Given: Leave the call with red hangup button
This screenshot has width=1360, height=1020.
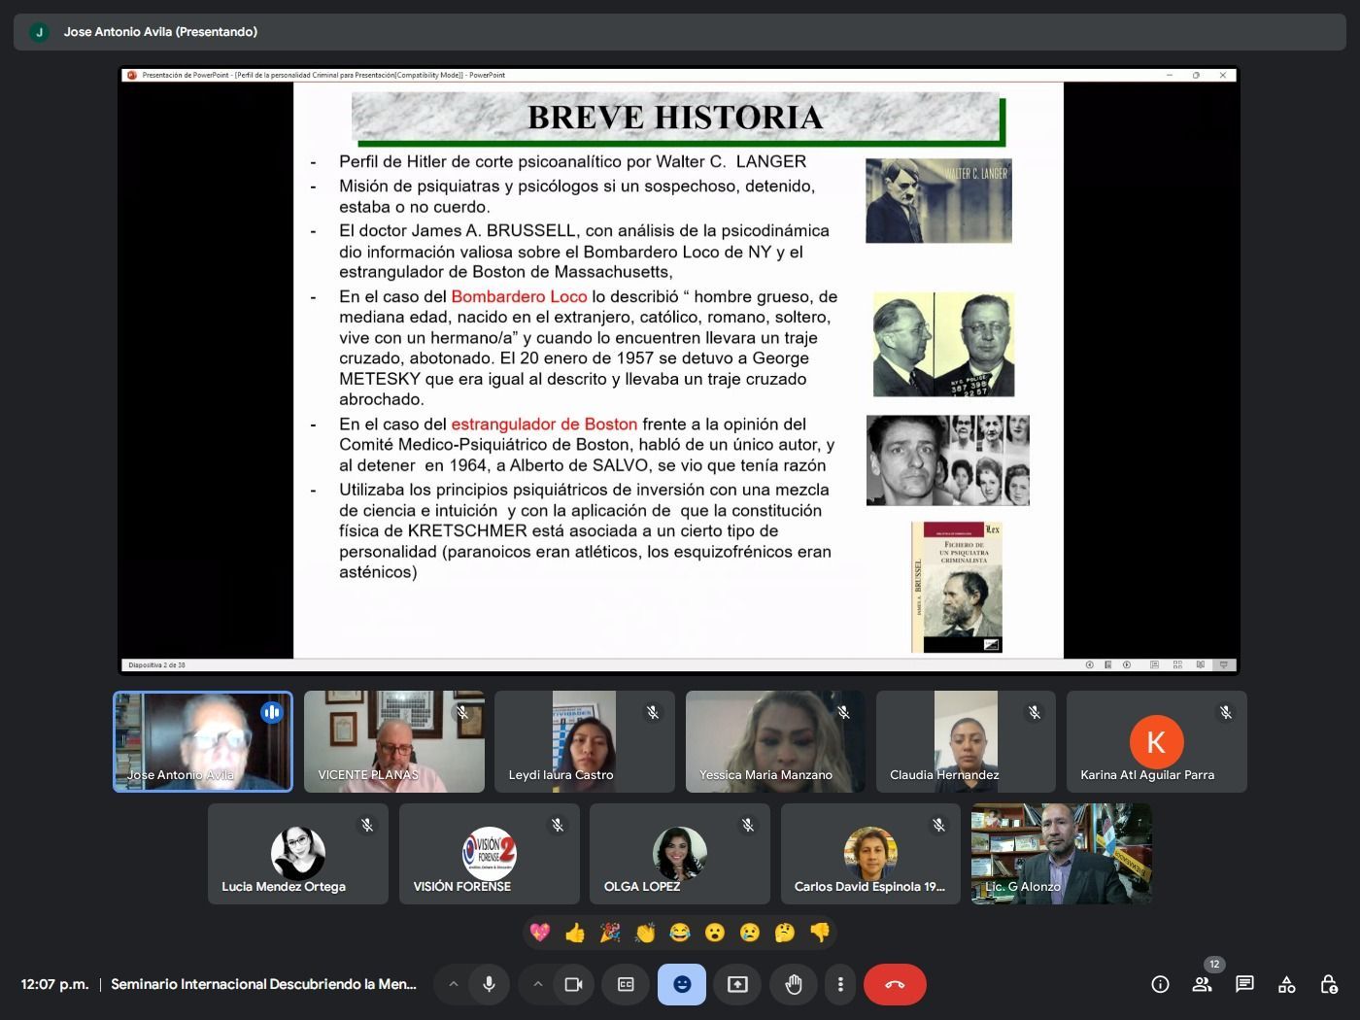Looking at the screenshot, I should pyautogui.click(x=895, y=984).
